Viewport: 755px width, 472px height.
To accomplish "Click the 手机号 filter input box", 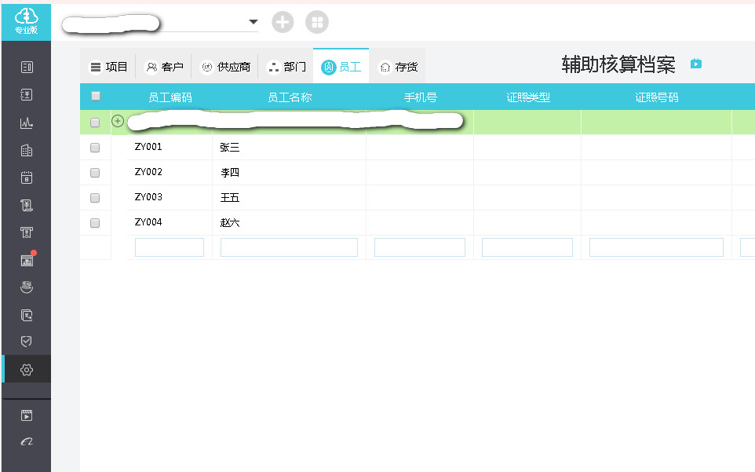I will point(420,247).
